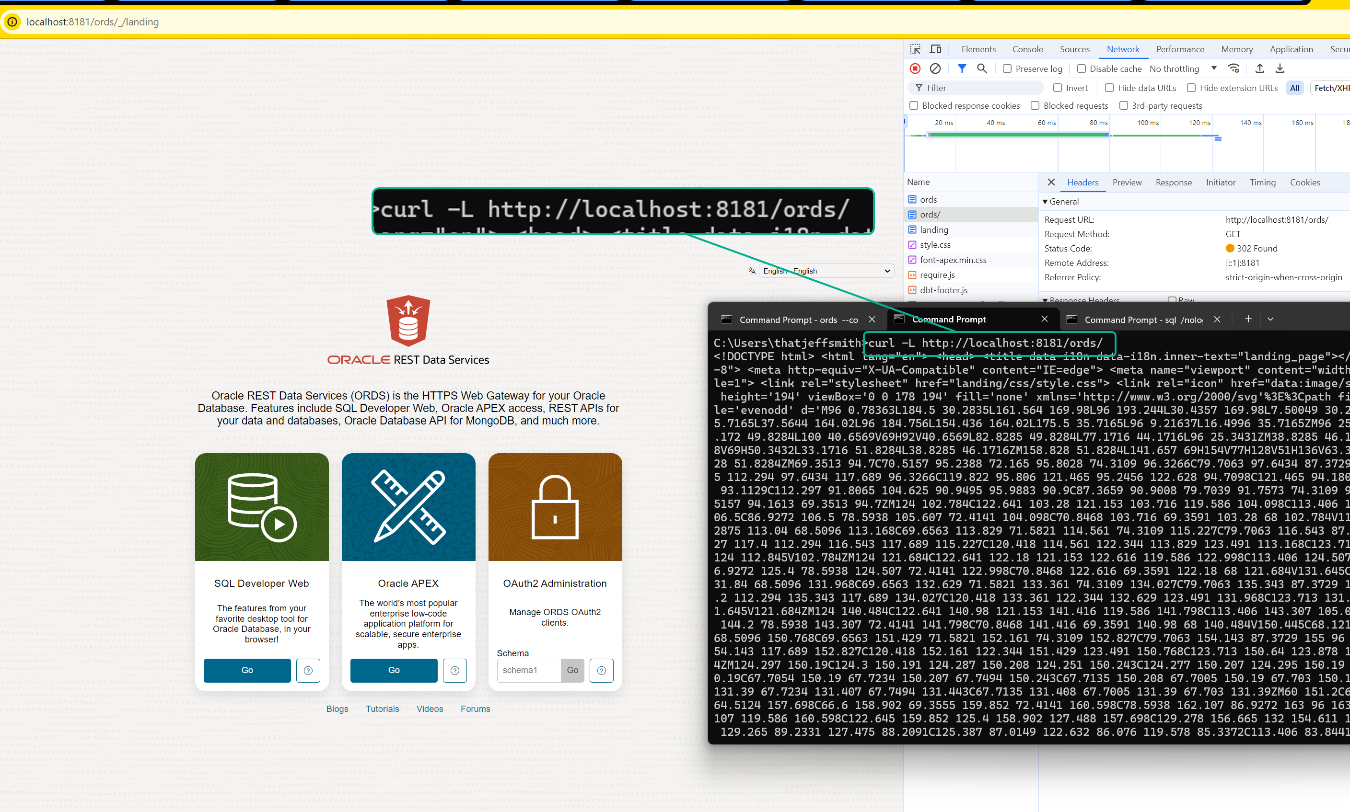Click the ORDS shield logo
Screen dimensions: 1350x812
tap(408, 320)
